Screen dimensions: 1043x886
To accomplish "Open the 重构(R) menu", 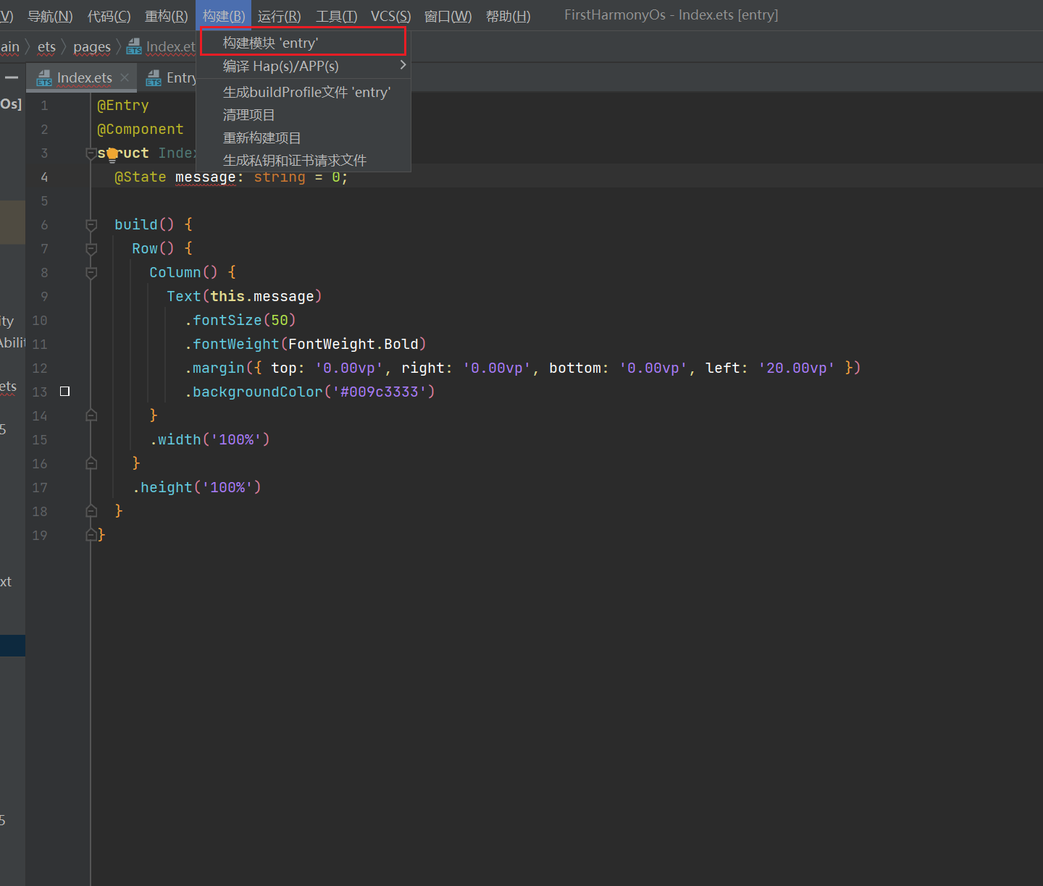I will tap(166, 15).
